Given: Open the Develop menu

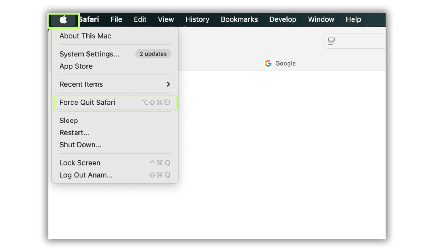Looking at the screenshot, I should pyautogui.click(x=283, y=19).
